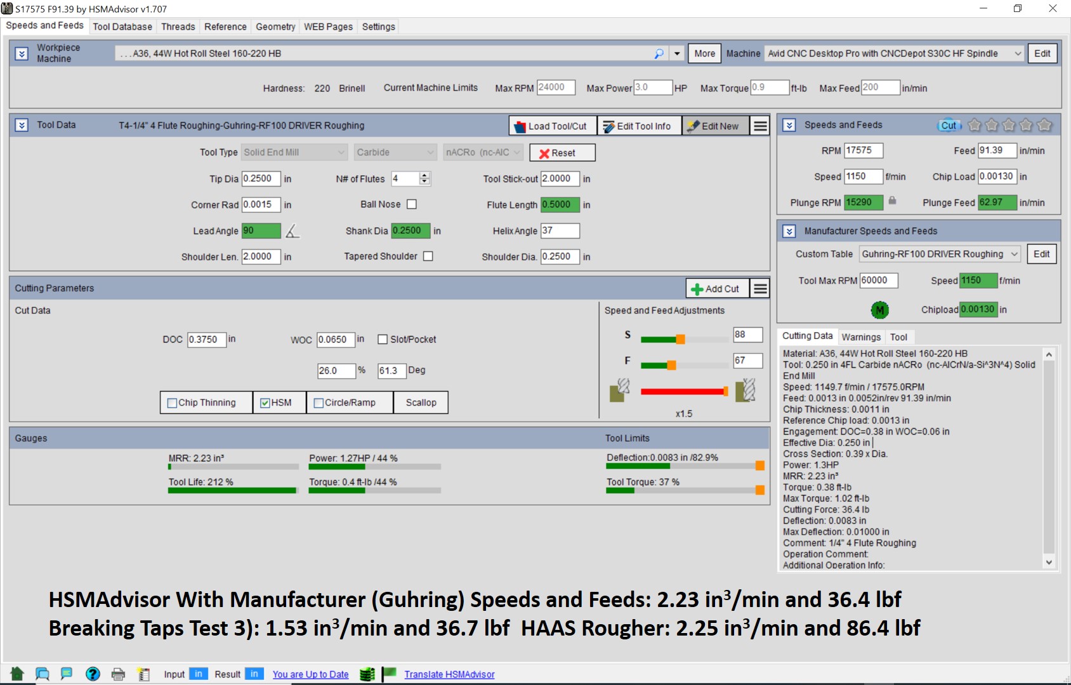Click the Load Tool/Cut button

(x=552, y=126)
